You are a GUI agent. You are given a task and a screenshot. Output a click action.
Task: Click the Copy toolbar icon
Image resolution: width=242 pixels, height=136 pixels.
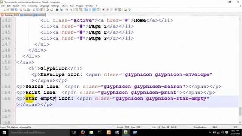[x=38, y=10]
